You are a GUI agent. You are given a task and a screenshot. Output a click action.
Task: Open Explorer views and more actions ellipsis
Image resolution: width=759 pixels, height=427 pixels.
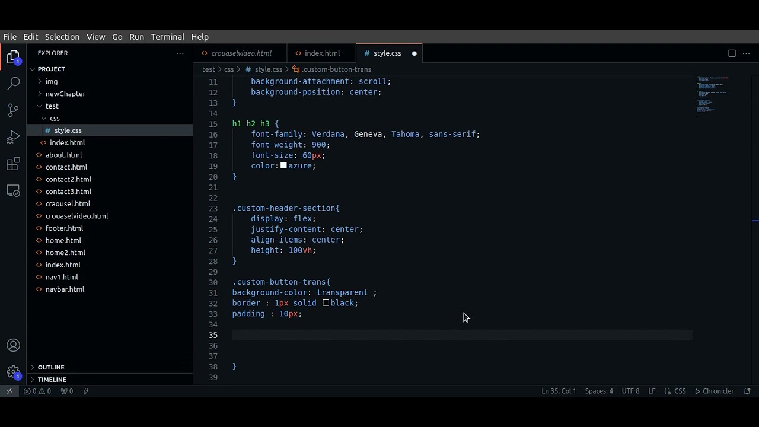(x=180, y=53)
